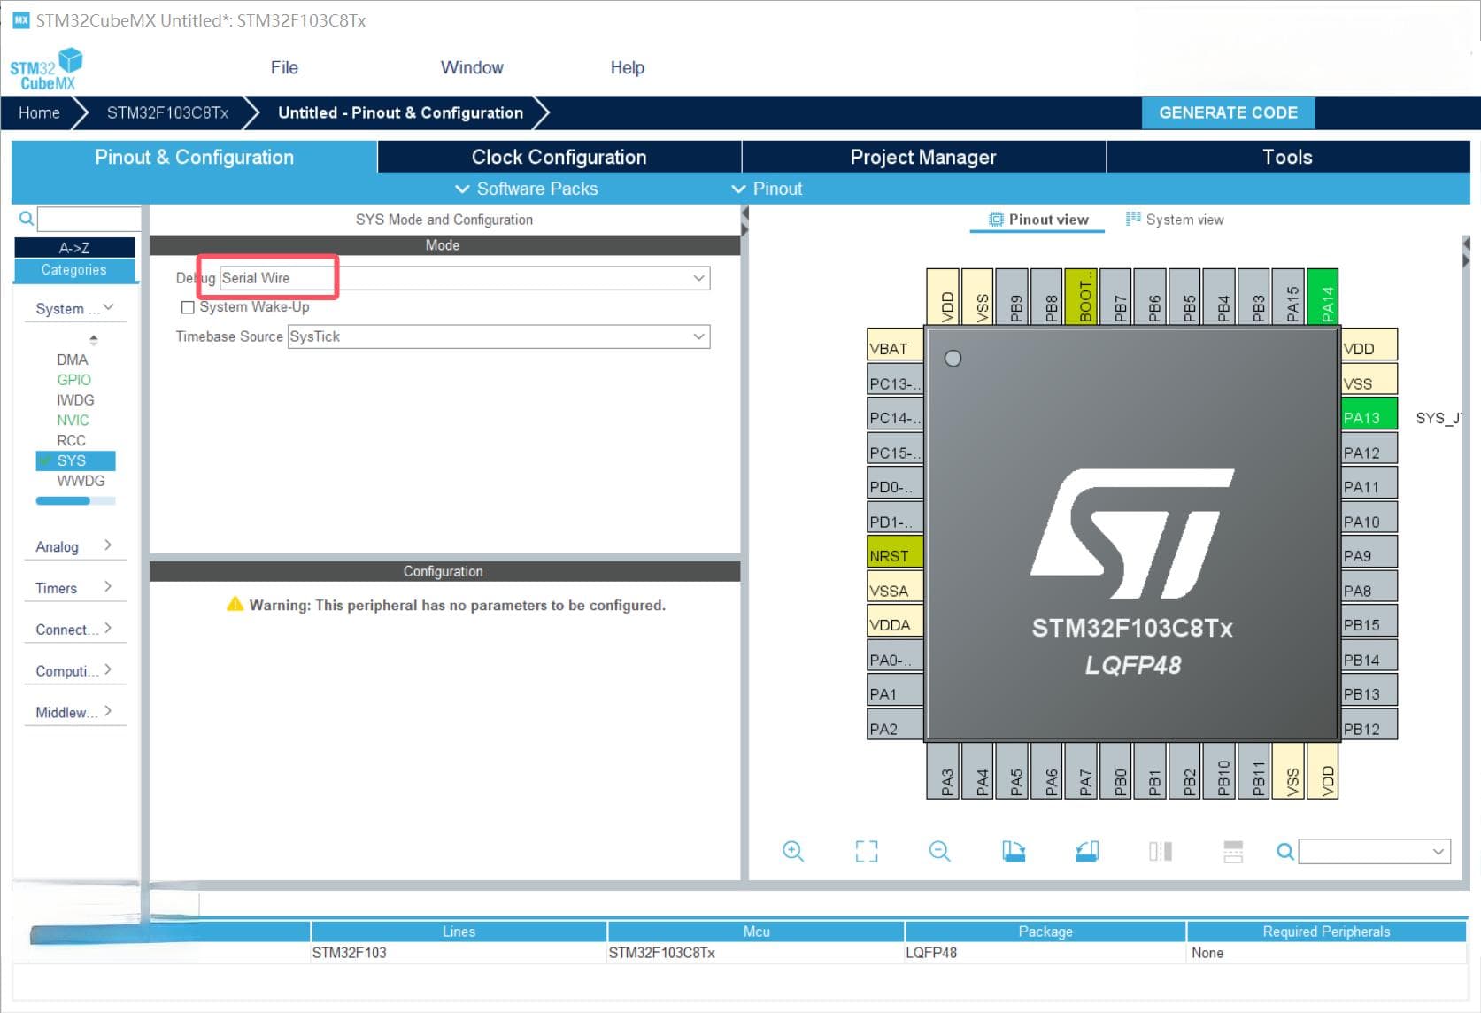Open the Window menu
The width and height of the screenshot is (1481, 1013).
tap(472, 67)
